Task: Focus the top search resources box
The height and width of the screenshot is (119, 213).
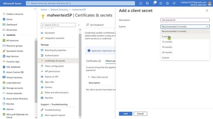Action: point(81,3)
